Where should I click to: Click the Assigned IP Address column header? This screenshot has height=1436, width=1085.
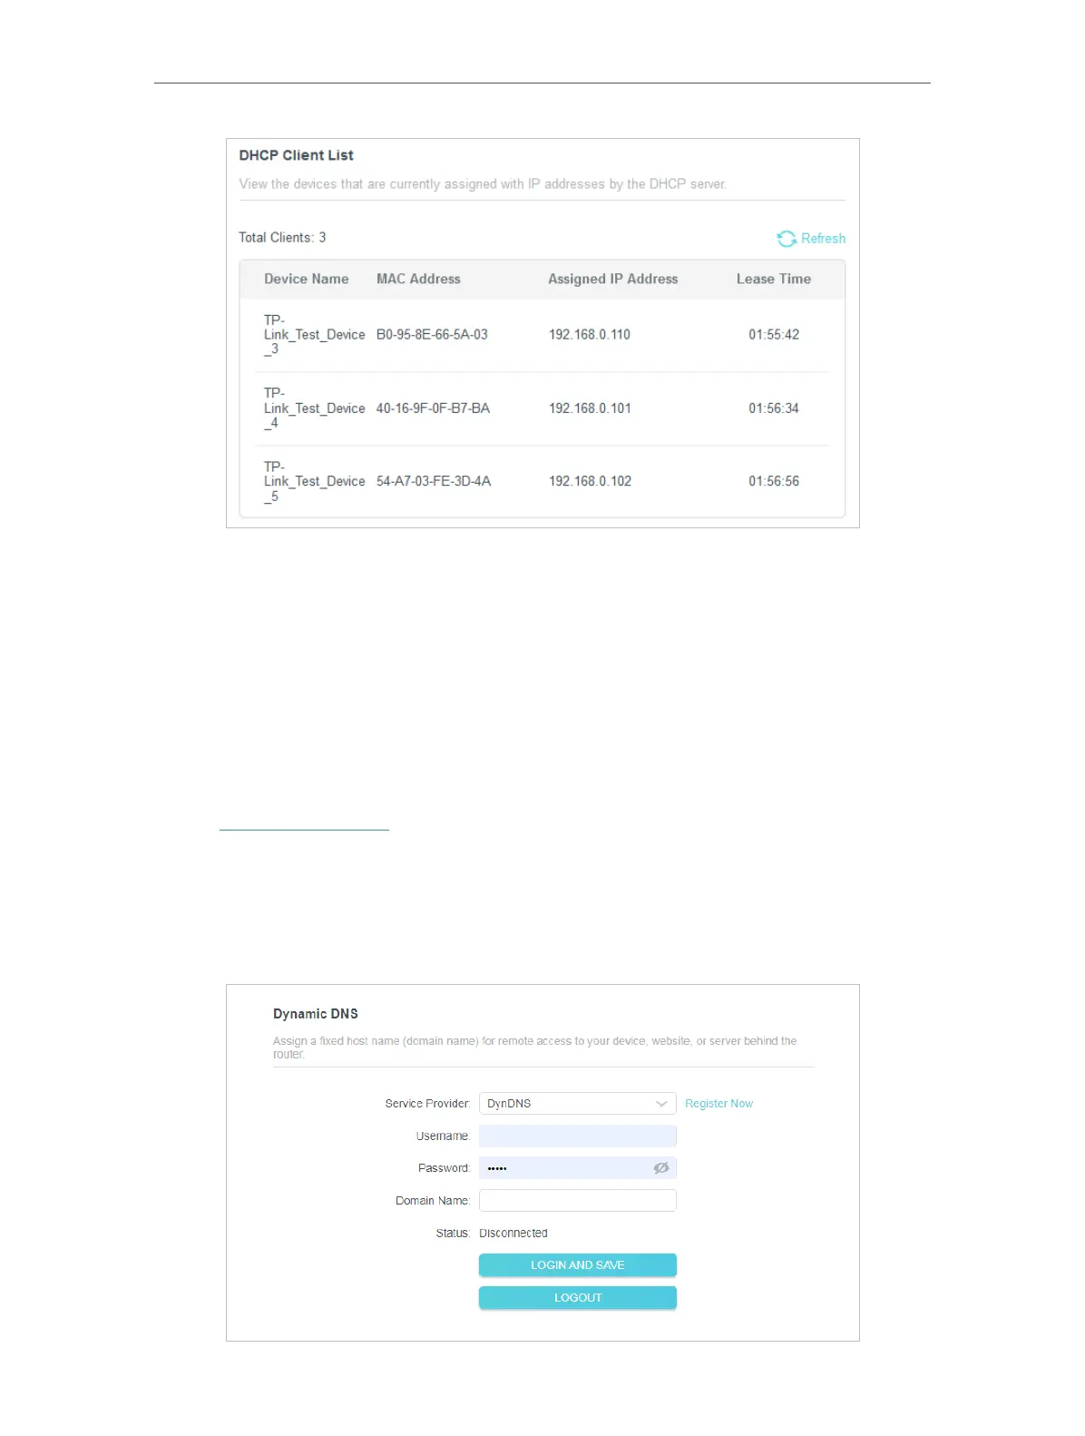[x=613, y=280]
